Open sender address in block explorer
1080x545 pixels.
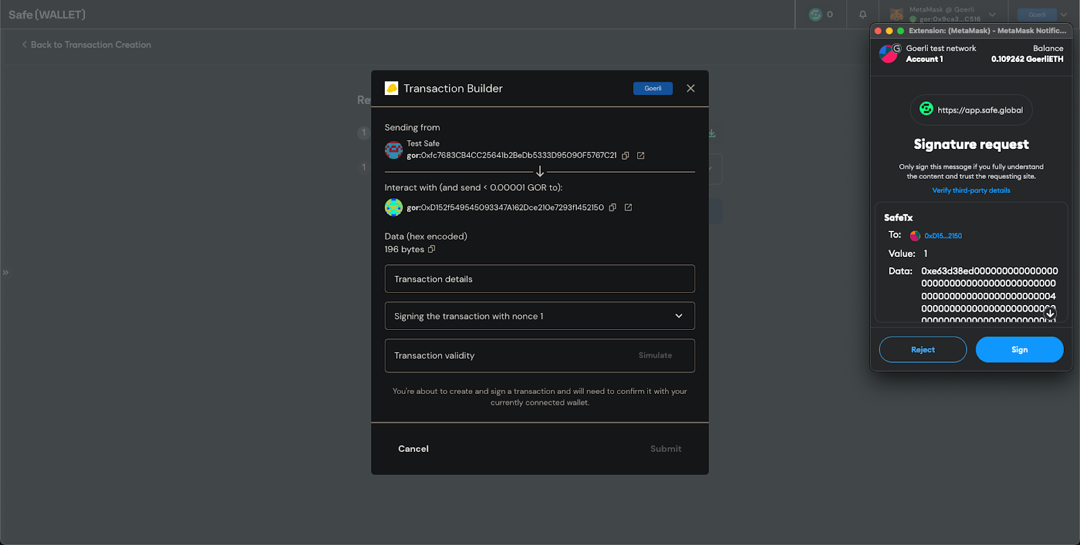(x=641, y=156)
